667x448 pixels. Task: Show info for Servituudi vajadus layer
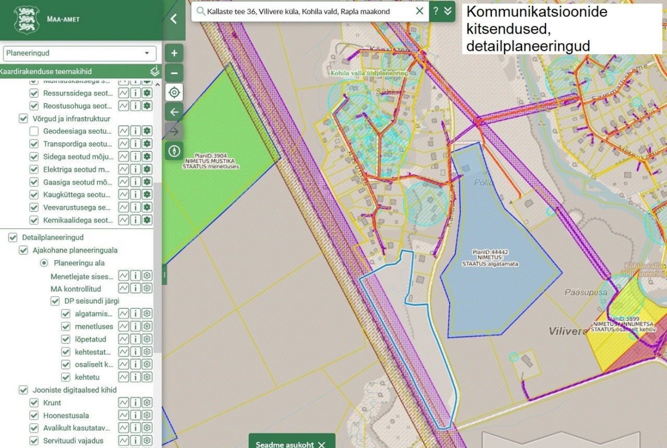(135, 441)
